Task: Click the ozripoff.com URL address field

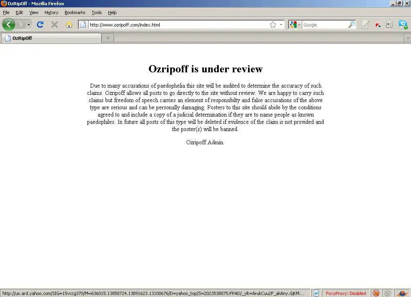Action: (178, 25)
